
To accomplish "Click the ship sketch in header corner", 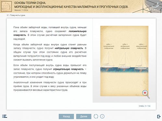I will pyautogui.click(x=153, y=6).
